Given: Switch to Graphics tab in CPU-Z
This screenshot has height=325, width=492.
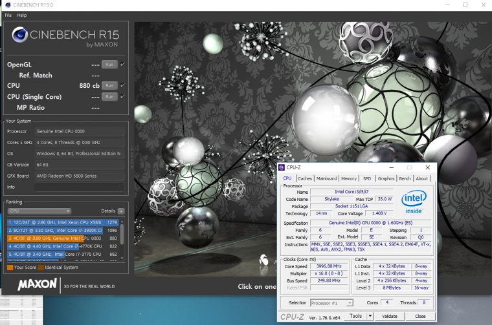Looking at the screenshot, I should (x=386, y=178).
